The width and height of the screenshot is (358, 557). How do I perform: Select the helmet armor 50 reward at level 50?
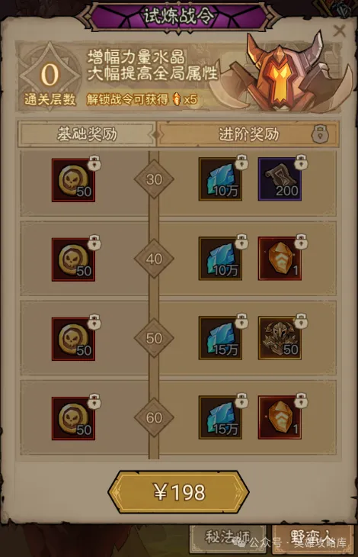click(x=280, y=338)
